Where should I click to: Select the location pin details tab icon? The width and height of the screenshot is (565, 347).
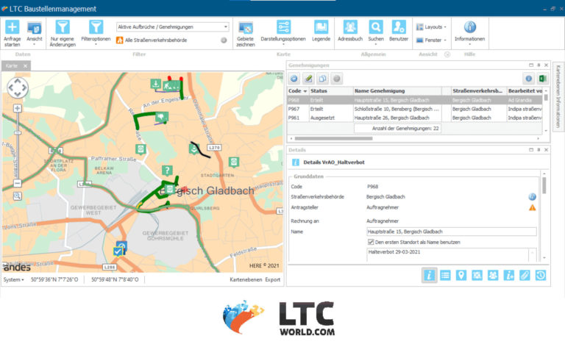coord(461,276)
